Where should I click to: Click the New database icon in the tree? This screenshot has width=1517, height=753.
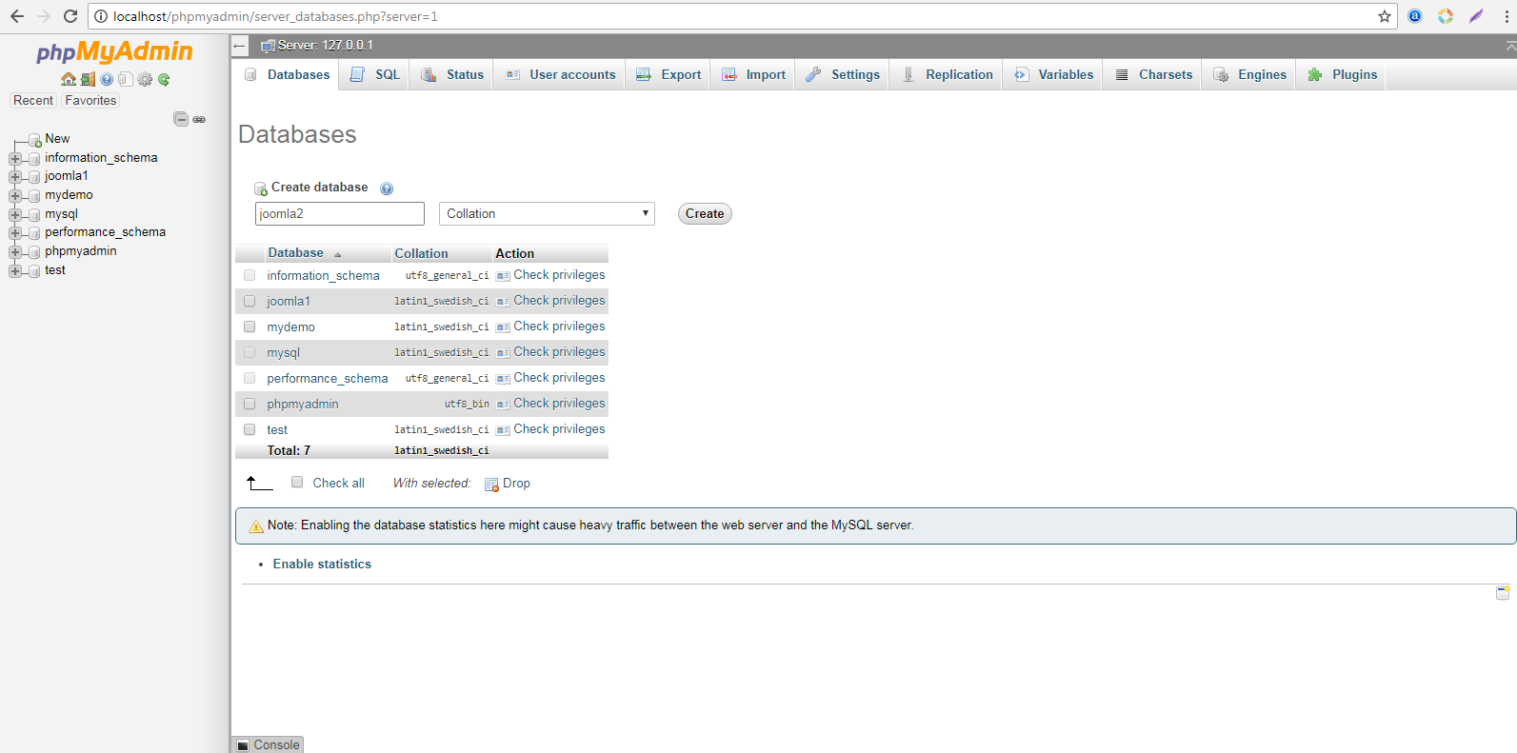click(35, 140)
